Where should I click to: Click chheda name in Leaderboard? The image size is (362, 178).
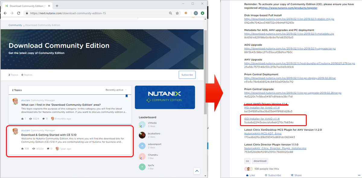[x=153, y=123]
